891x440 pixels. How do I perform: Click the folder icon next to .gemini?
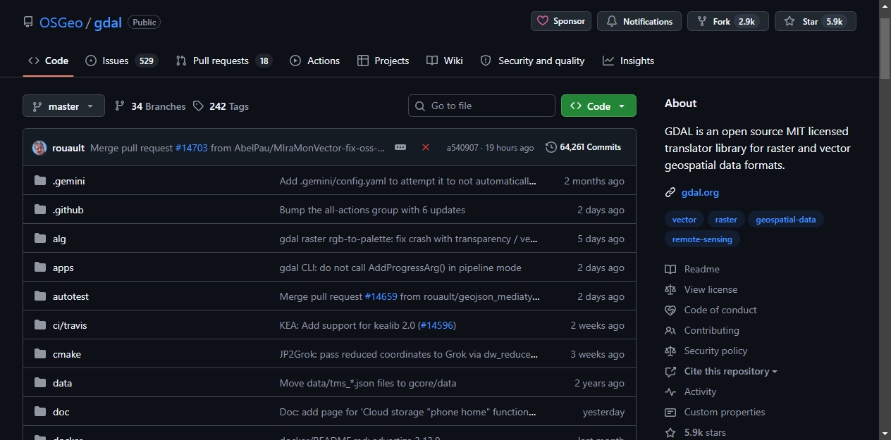click(x=39, y=181)
